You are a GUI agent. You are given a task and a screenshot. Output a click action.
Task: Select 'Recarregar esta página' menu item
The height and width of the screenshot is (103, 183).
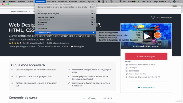(65, 13)
